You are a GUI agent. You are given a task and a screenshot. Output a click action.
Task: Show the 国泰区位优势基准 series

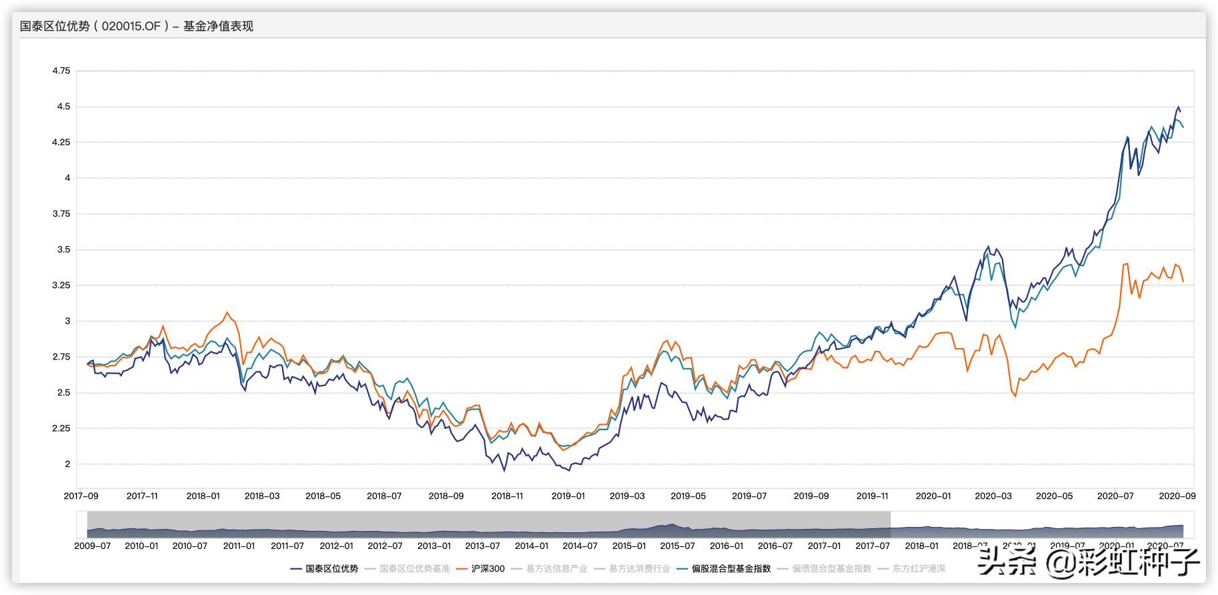point(407,569)
